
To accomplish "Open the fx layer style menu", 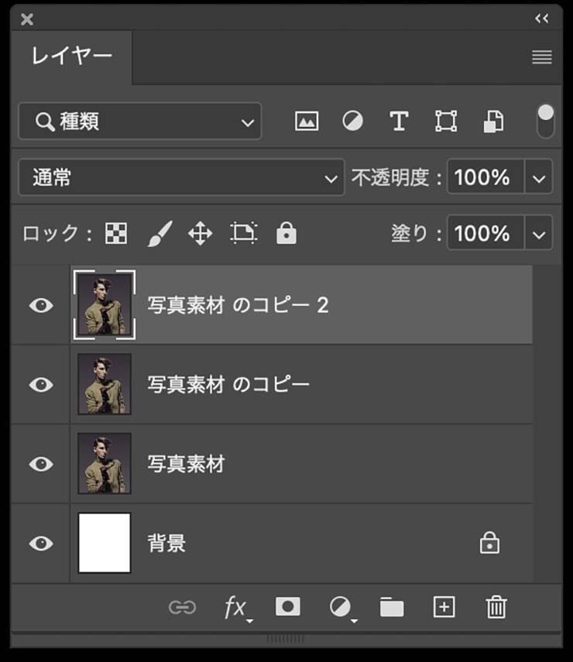I will point(235,608).
